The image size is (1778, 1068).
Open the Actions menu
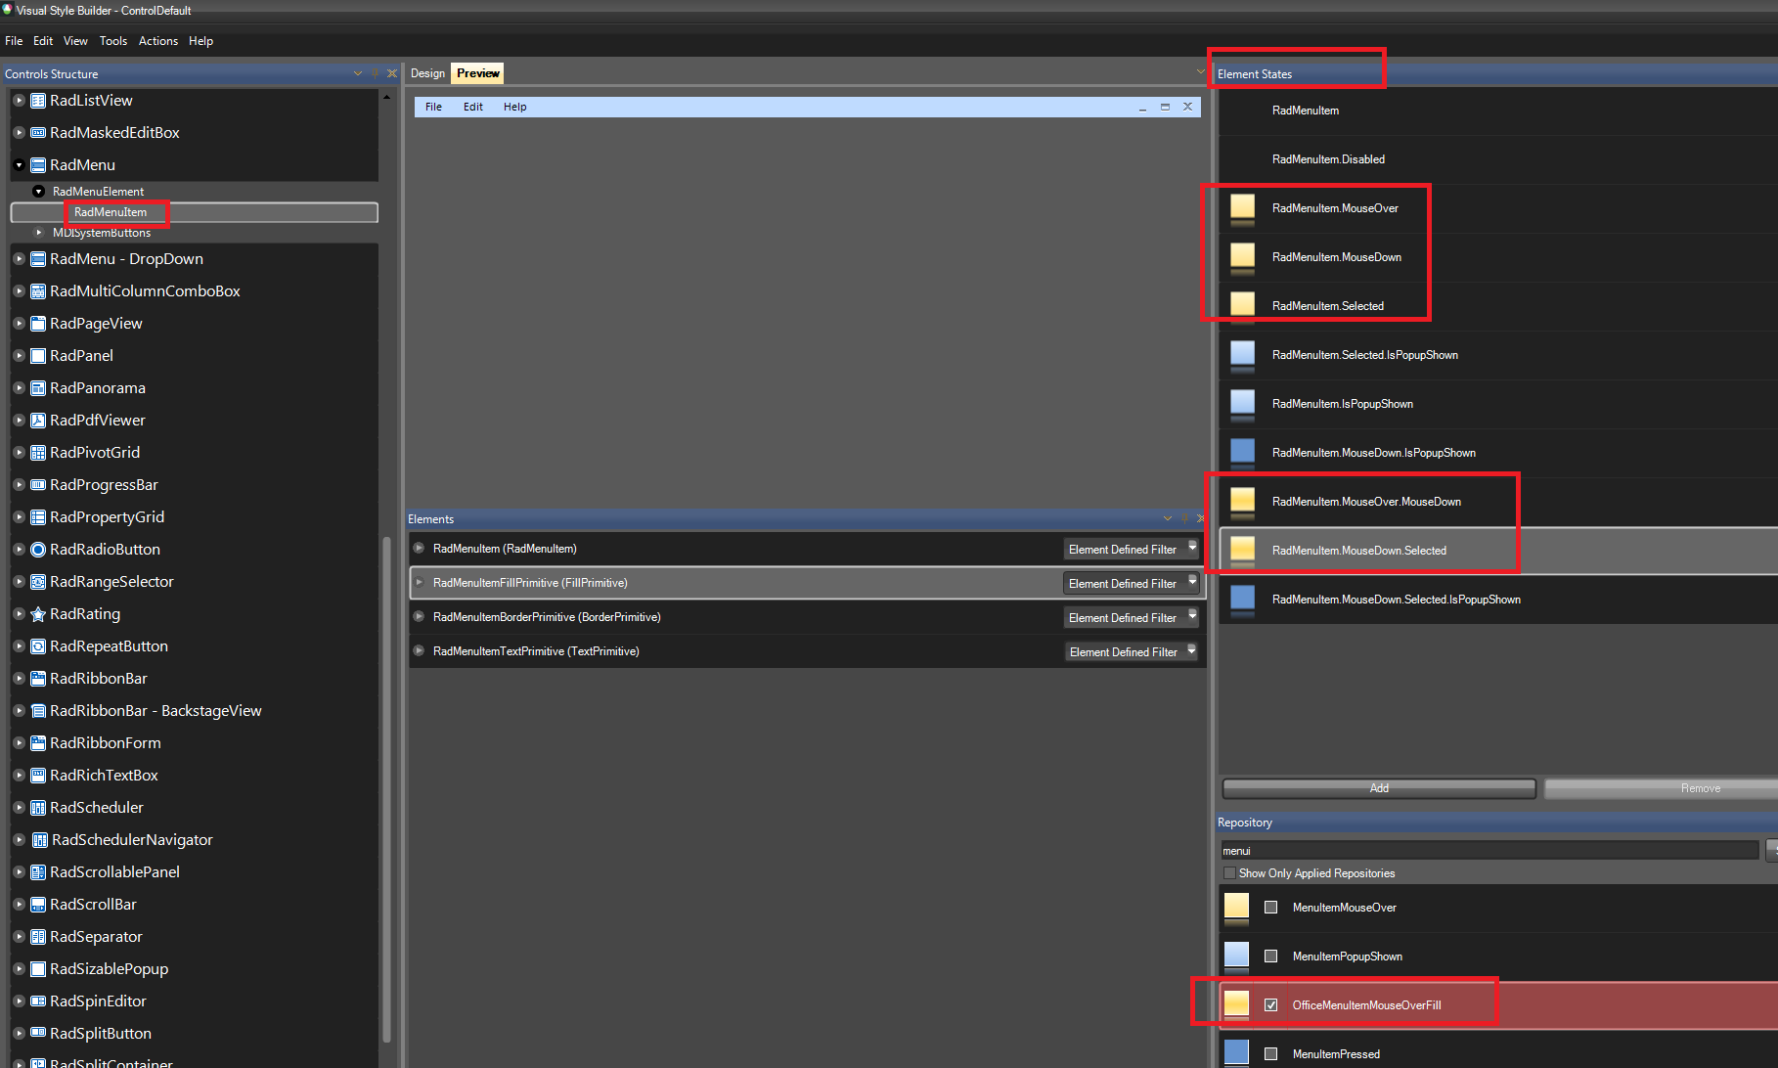tap(158, 41)
